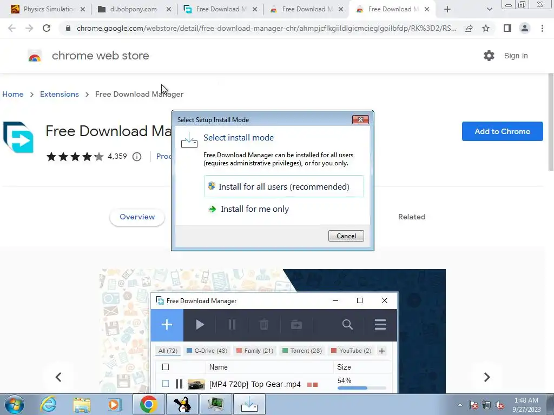Open Windows Start button

14,404
